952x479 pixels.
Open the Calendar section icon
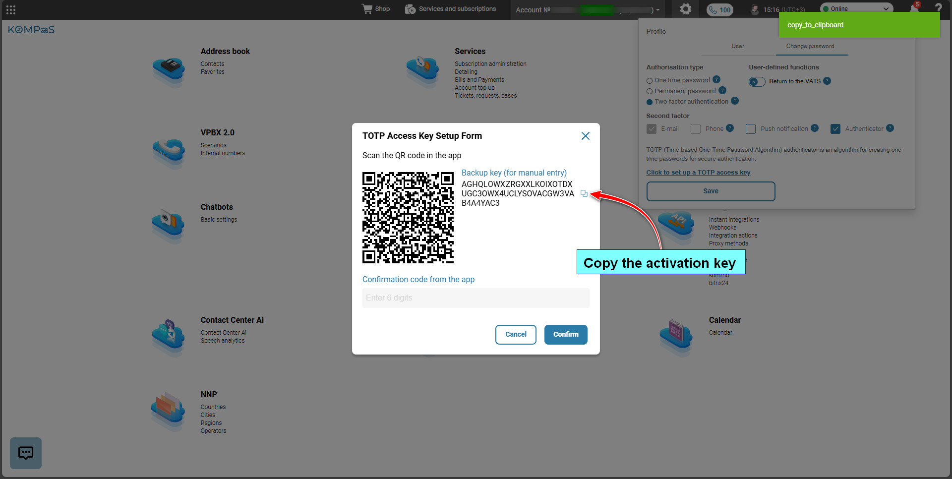[x=676, y=337]
